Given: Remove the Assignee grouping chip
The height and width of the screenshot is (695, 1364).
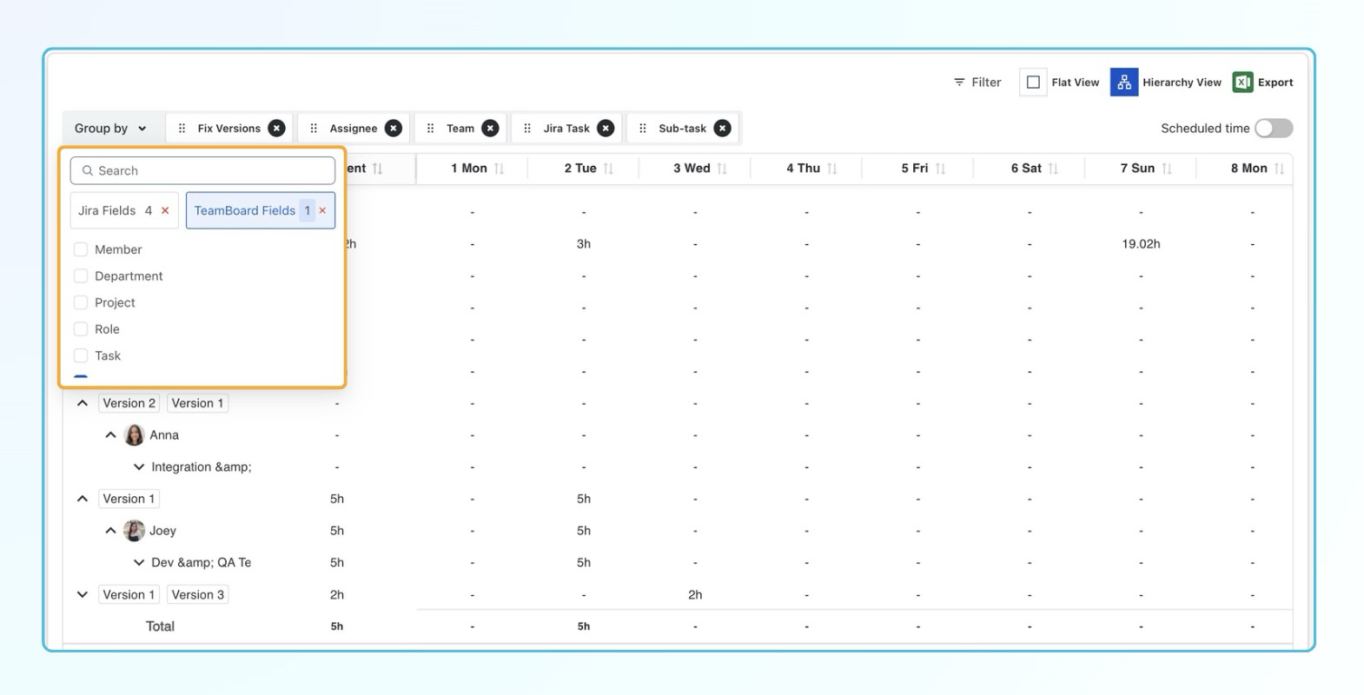Looking at the screenshot, I should coord(394,129).
